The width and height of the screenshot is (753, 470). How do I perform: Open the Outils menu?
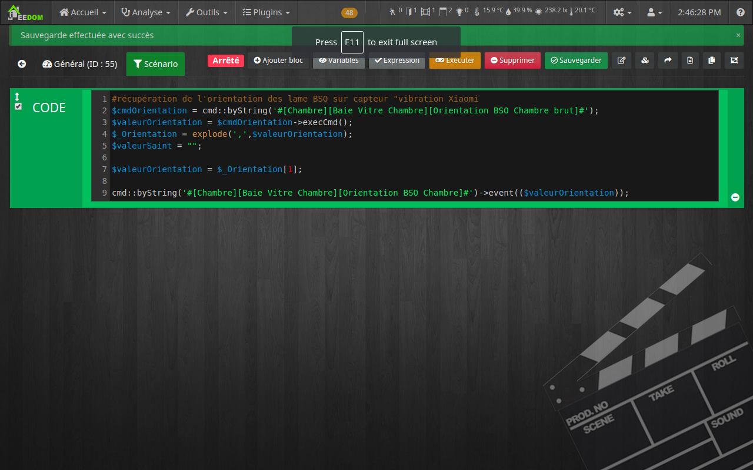click(206, 12)
